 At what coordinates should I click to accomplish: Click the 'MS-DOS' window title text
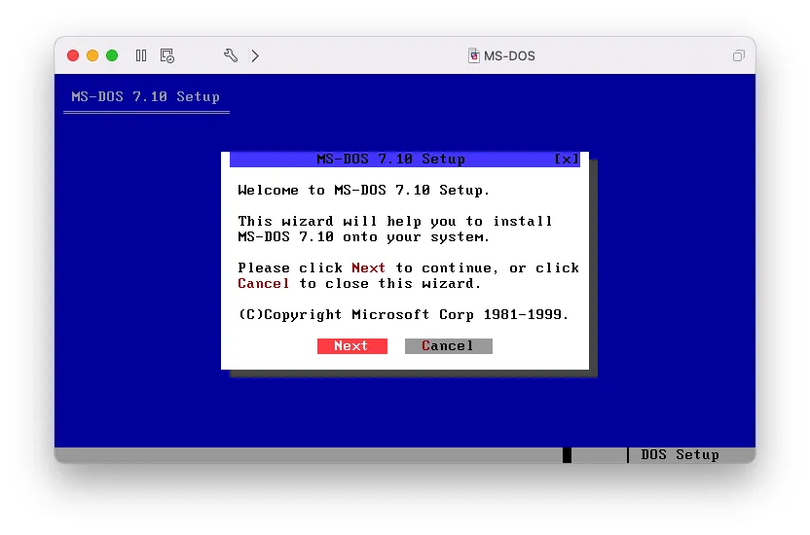[x=509, y=55]
